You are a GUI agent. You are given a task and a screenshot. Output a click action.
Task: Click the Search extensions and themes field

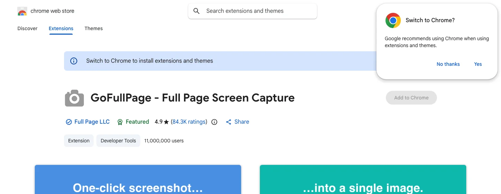[x=253, y=11]
